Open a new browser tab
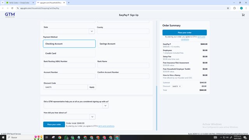The width and height of the screenshot is (249, 140). pos(68,3)
